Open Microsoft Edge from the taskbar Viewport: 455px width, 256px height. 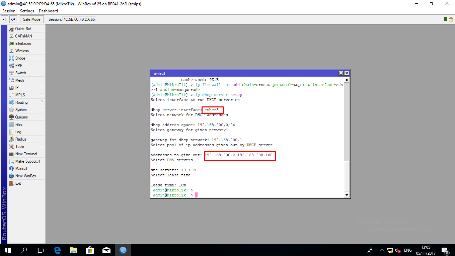tap(57, 250)
